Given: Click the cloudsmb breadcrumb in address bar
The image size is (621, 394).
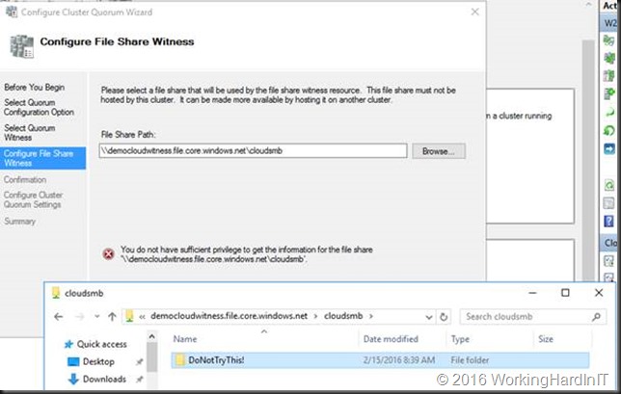Looking at the screenshot, I should [343, 316].
